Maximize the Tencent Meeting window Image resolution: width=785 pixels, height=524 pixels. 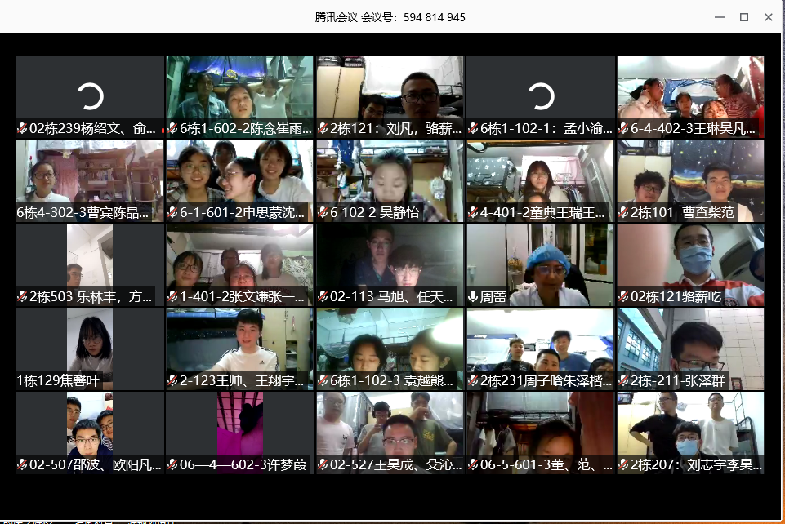743,17
